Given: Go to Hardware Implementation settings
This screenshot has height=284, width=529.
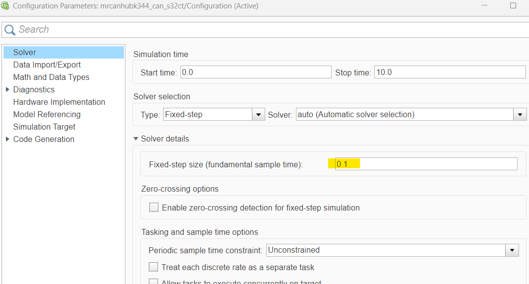Looking at the screenshot, I should (59, 102).
